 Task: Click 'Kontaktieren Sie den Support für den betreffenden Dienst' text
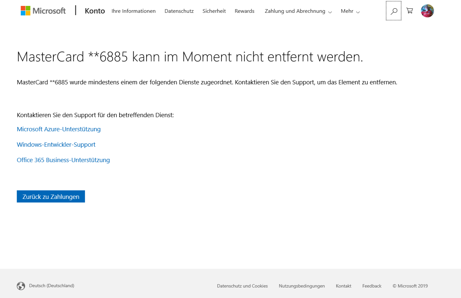(x=95, y=115)
